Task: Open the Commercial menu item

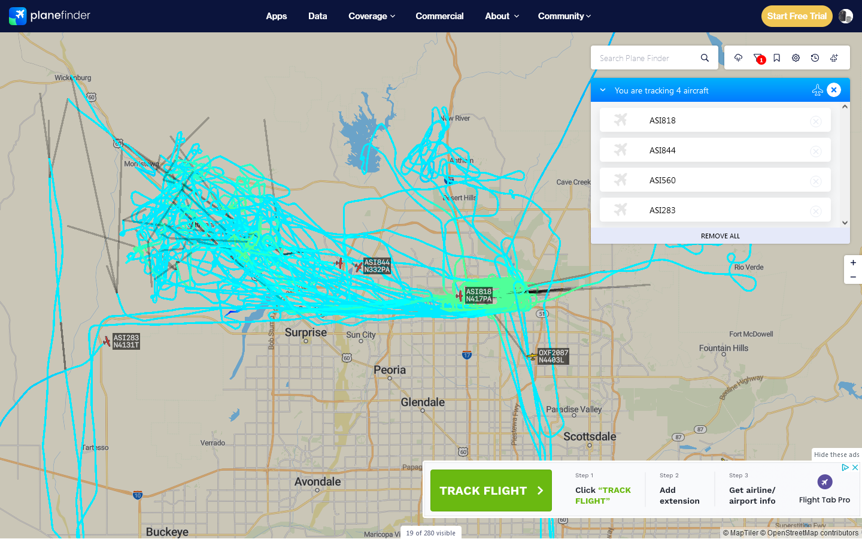Action: point(439,16)
